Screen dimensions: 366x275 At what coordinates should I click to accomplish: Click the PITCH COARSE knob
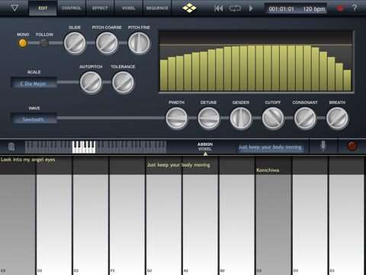pos(107,44)
